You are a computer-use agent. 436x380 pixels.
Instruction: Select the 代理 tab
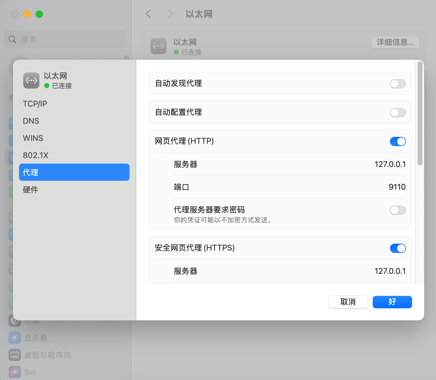74,172
